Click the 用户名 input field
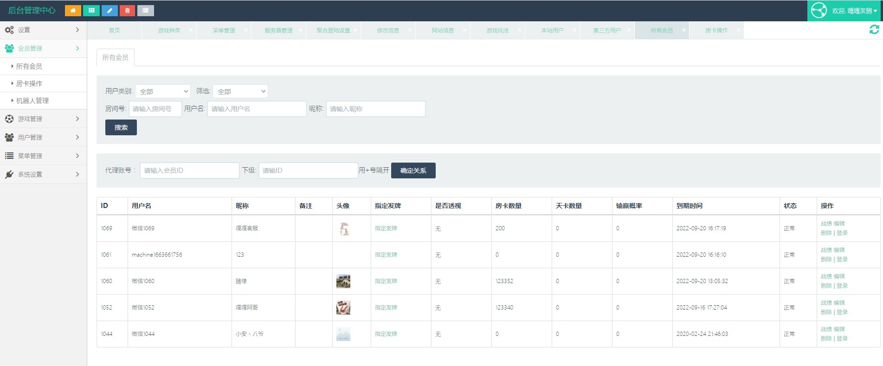This screenshot has height=366, width=883. (x=257, y=109)
